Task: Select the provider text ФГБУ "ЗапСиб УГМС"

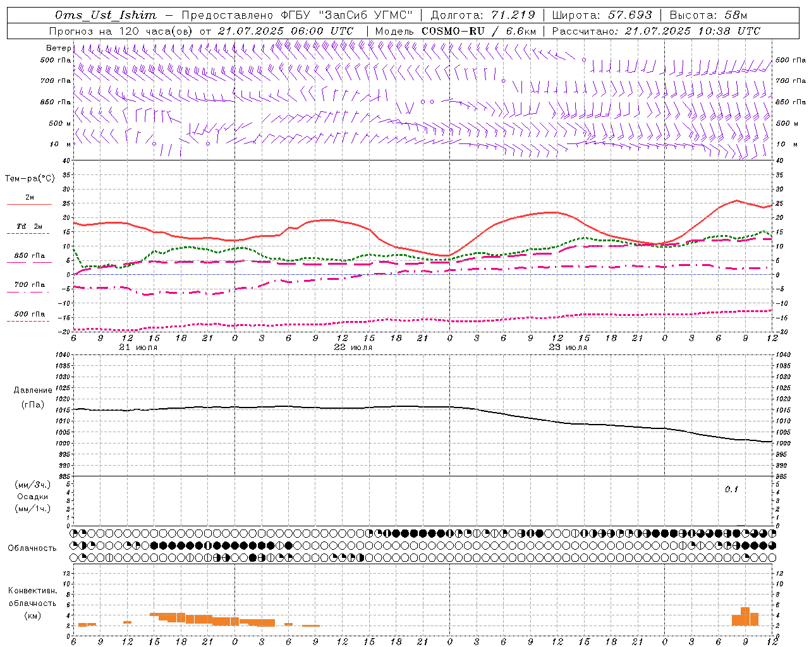Action: click(346, 15)
